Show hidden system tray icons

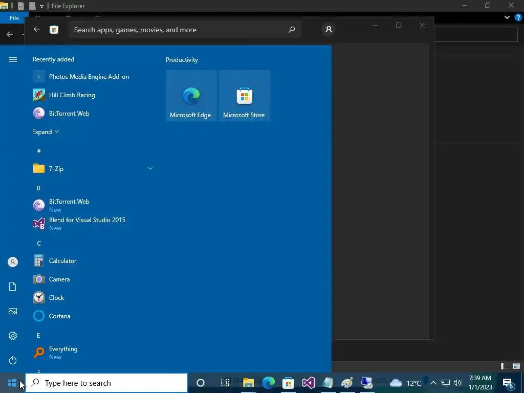pos(433,383)
